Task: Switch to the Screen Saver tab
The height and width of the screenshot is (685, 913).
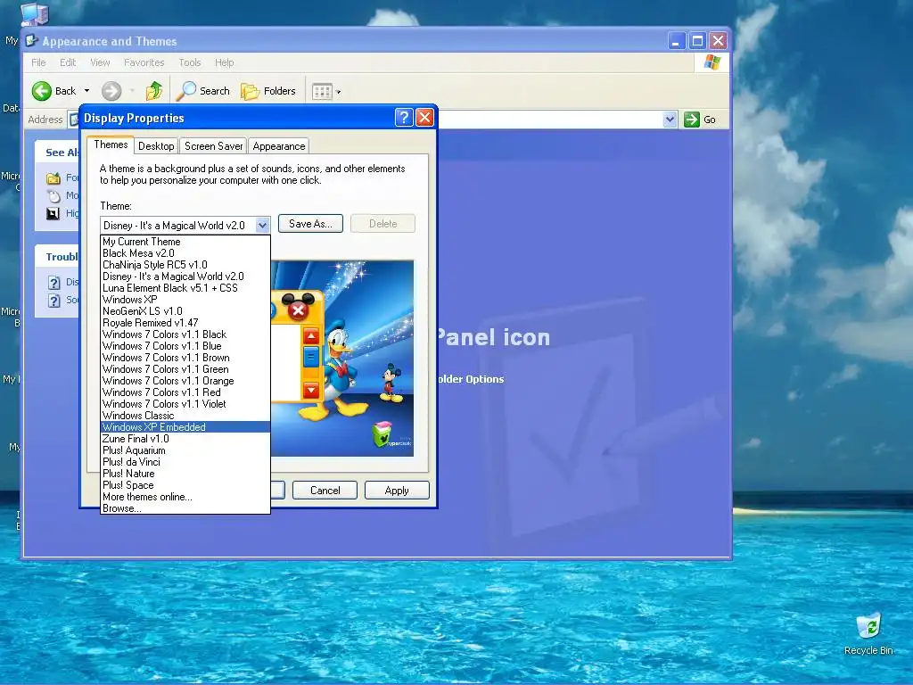Action: click(214, 146)
